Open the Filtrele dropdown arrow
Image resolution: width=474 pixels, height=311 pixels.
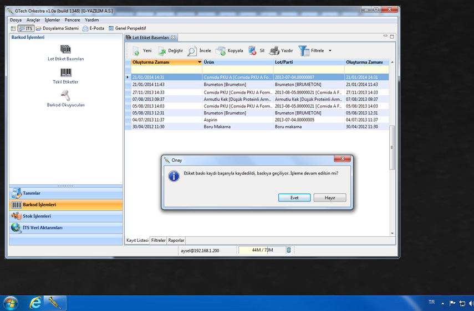pos(330,51)
